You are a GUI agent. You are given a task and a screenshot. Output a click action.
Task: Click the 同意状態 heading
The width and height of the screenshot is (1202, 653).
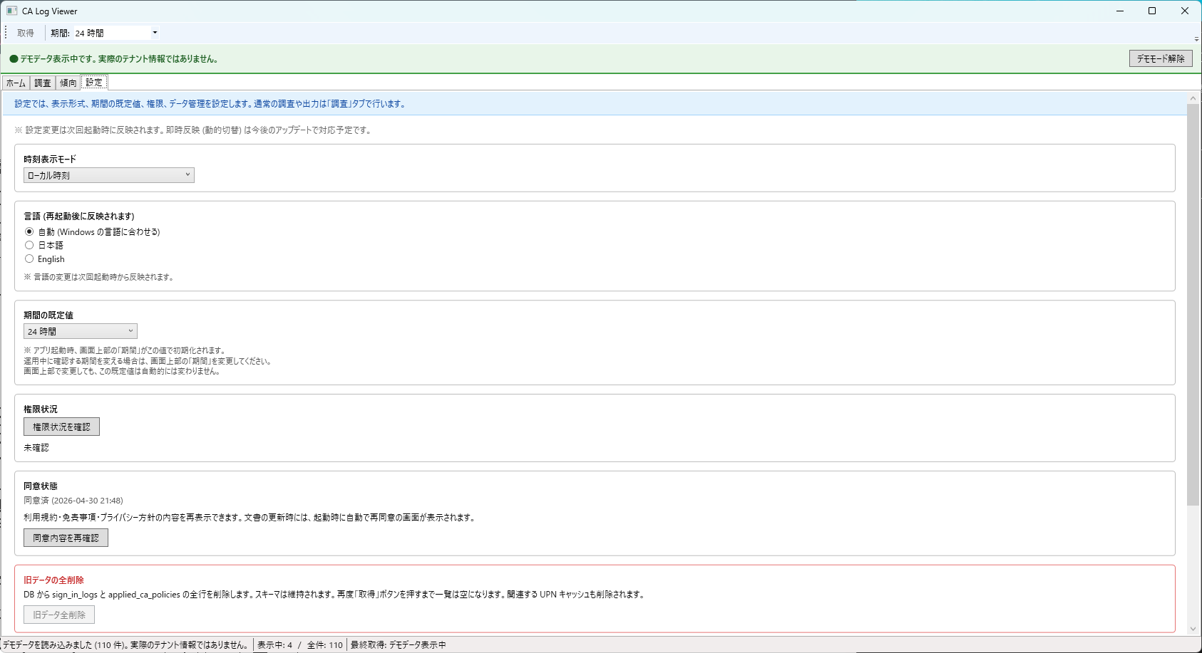coord(41,486)
